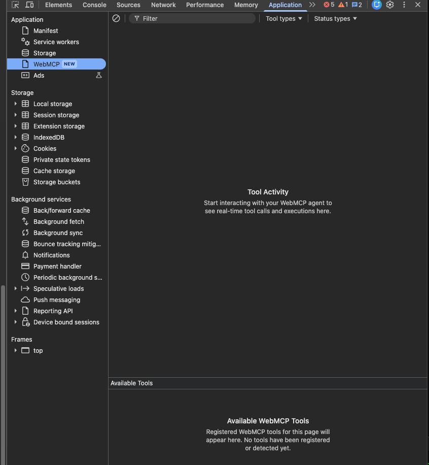
Task: Select the Session storage table icon
Action: [x=25, y=115]
